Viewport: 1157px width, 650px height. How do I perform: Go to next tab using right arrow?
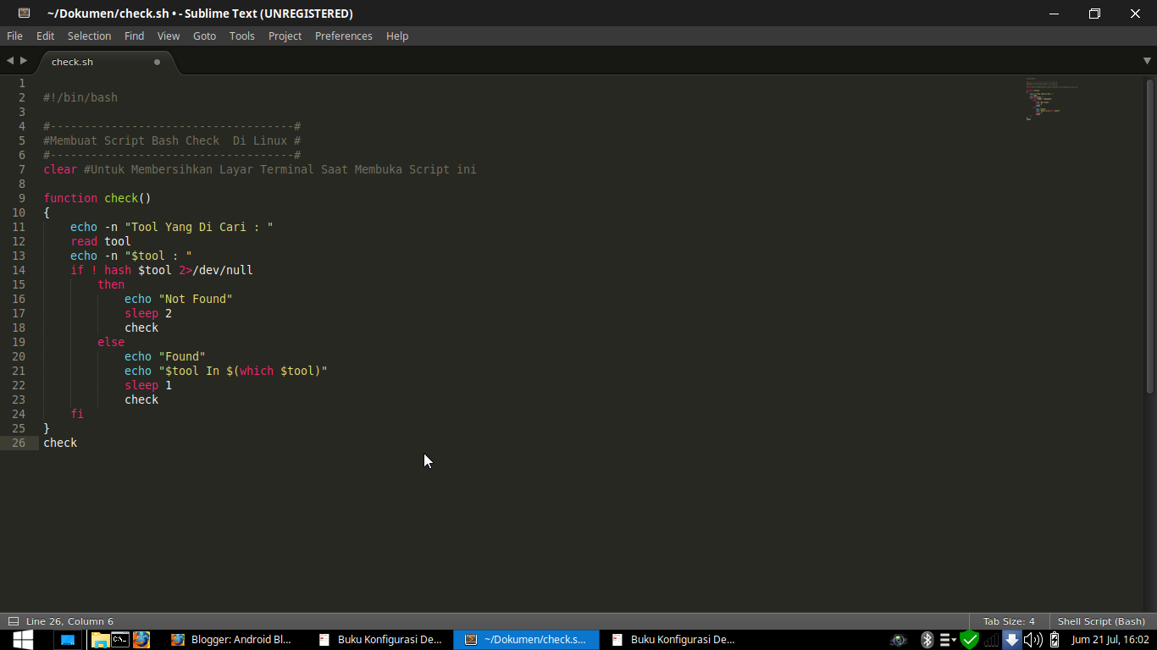pyautogui.click(x=24, y=61)
